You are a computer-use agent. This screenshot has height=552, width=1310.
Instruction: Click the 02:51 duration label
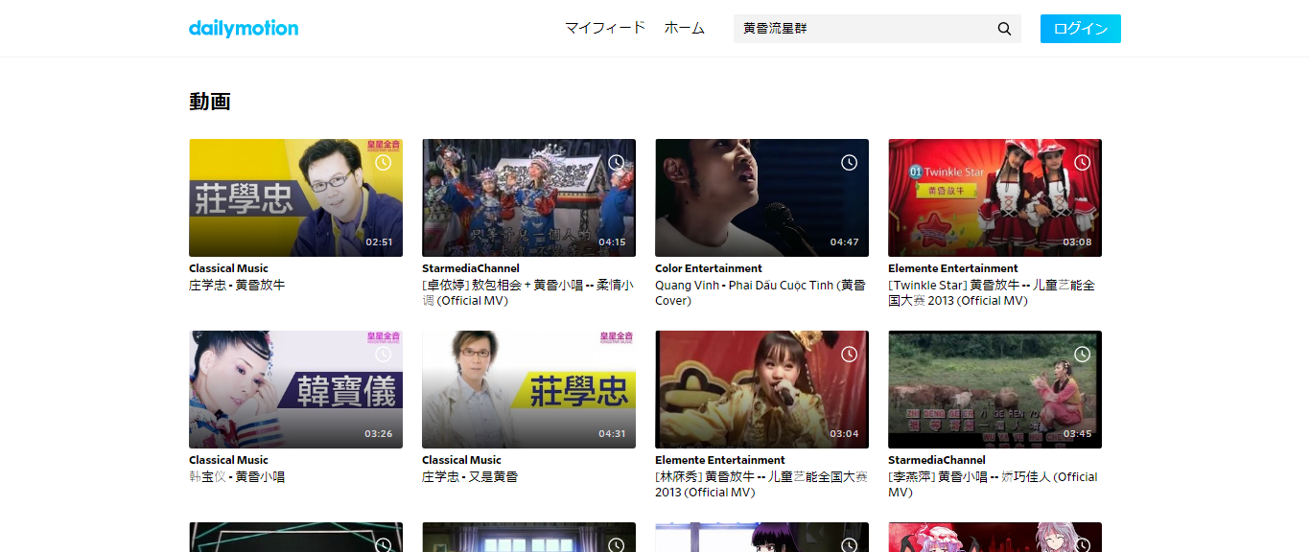380,242
